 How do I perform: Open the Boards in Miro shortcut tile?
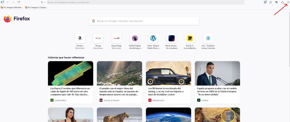pos(190,38)
